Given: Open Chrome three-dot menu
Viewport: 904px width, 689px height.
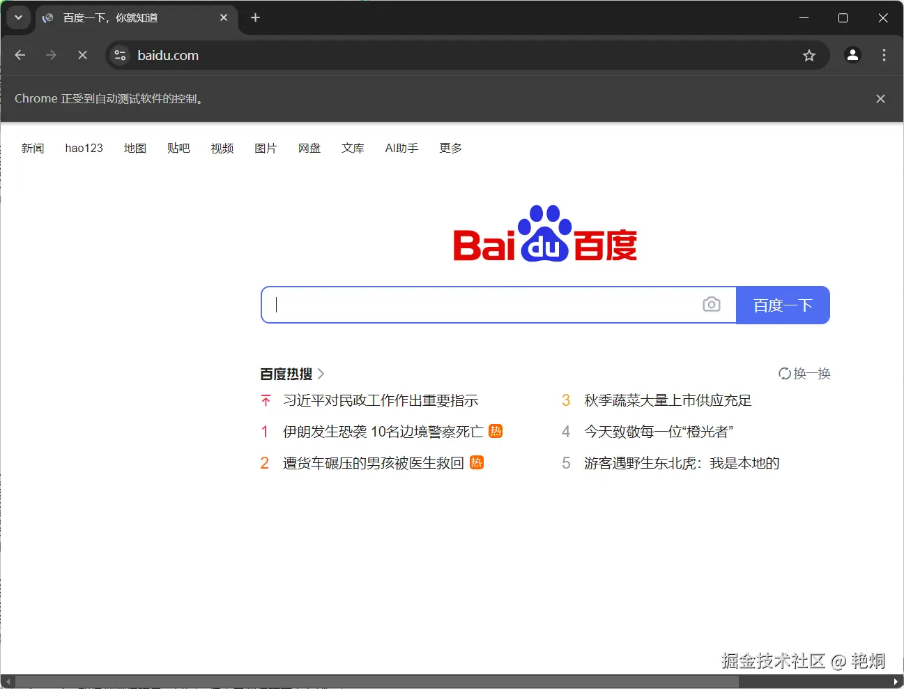Looking at the screenshot, I should point(884,55).
